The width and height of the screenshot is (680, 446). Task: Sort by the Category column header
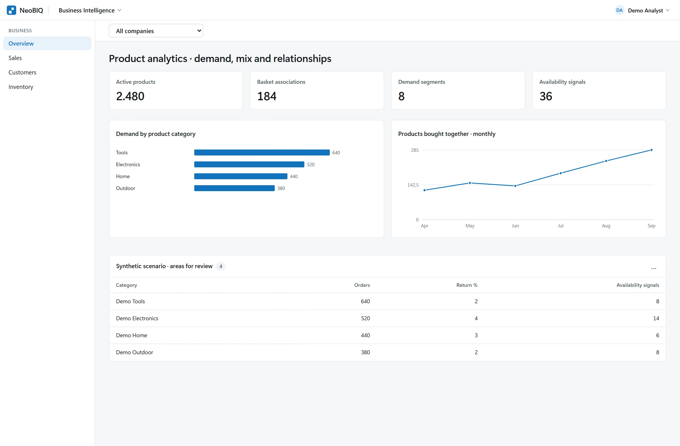tap(126, 285)
